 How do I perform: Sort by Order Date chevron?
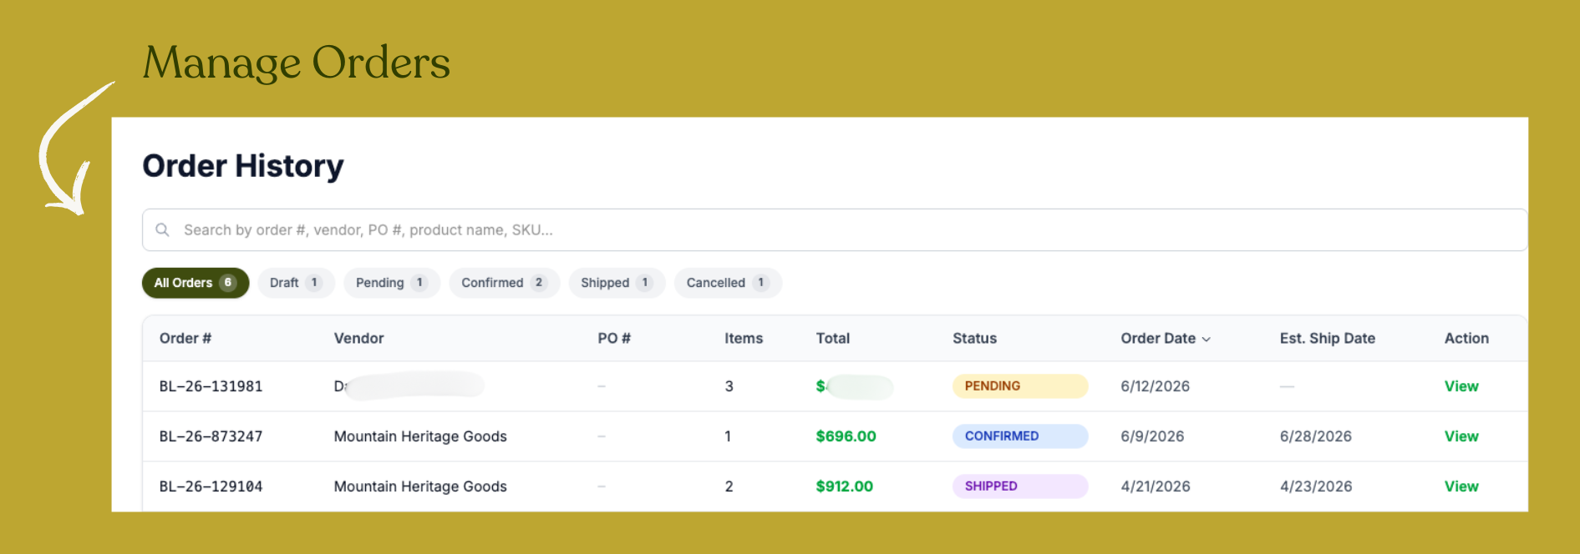tap(1206, 339)
